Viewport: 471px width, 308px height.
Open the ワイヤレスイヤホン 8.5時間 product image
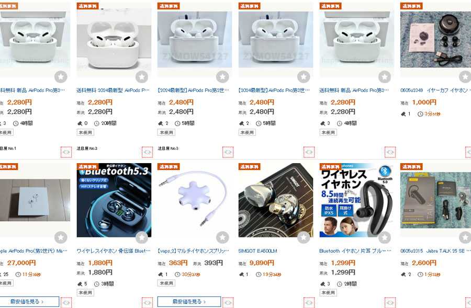pos(356,200)
